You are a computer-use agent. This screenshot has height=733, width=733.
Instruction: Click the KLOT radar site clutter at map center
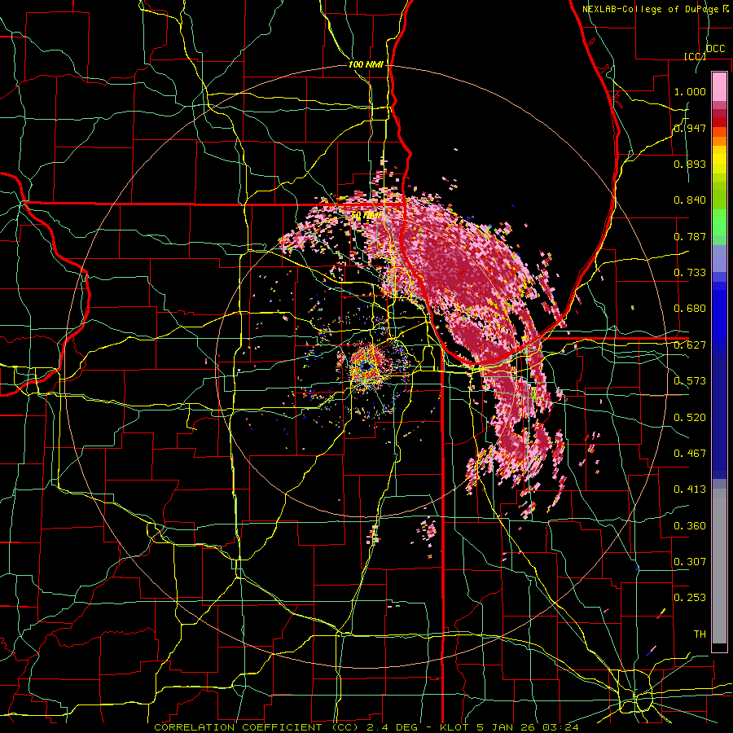point(368,366)
